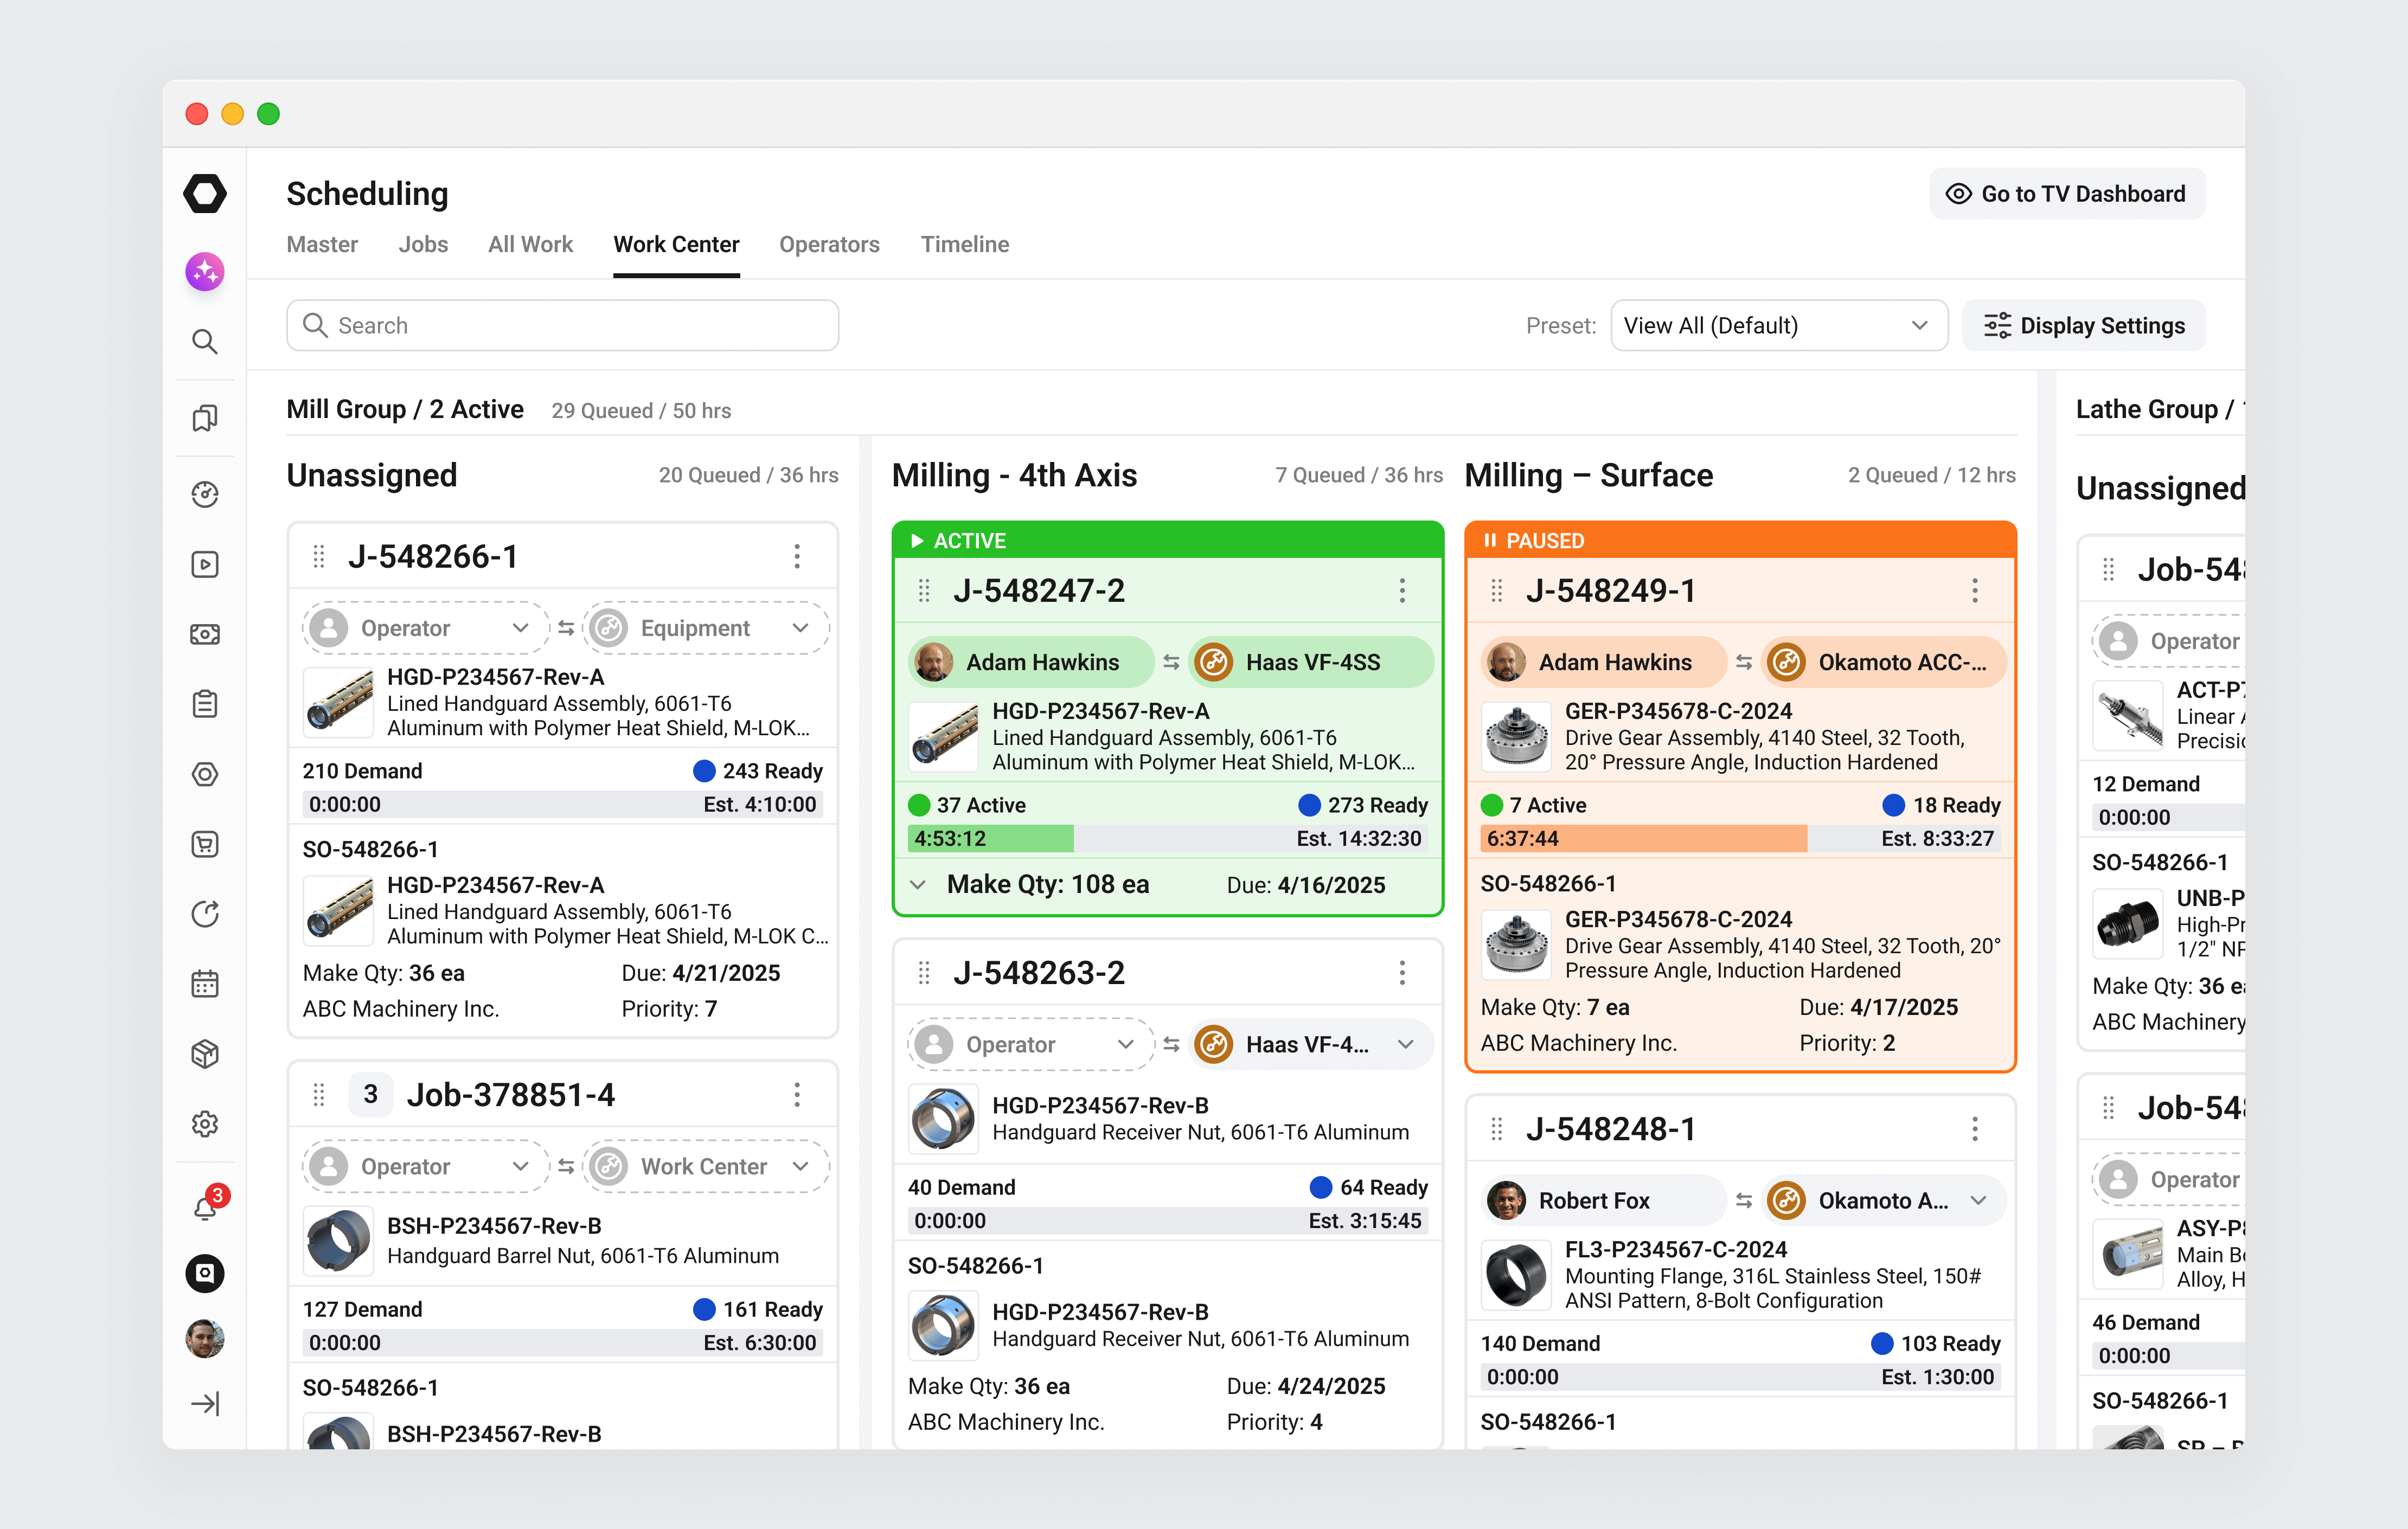Screen dimensions: 2408x1529
Task: Open the Operator dropdown on J-548263-2
Action: [x=1030, y=1044]
